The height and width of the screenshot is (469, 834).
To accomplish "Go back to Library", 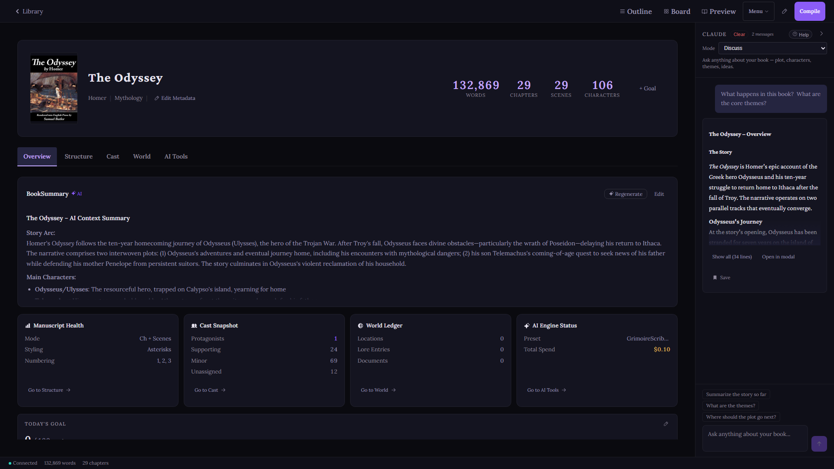I will click(x=29, y=11).
